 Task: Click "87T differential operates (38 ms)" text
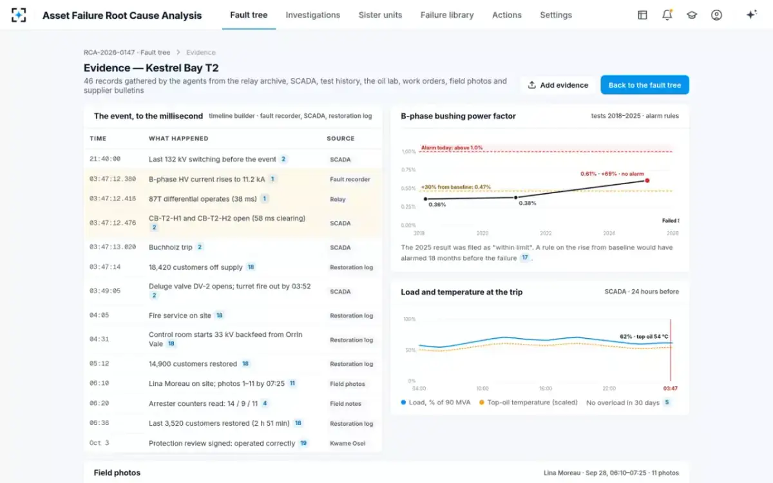(x=203, y=199)
